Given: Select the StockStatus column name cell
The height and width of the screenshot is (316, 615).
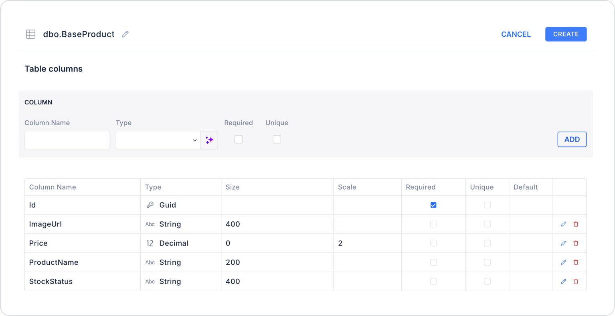Looking at the screenshot, I should (83, 282).
